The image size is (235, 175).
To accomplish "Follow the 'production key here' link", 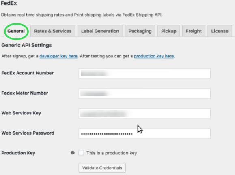I will pos(154,56).
